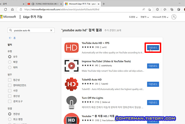Switch to the FLYING OVER RUSSIA tab
The image size is (185, 124).
coord(45,4)
